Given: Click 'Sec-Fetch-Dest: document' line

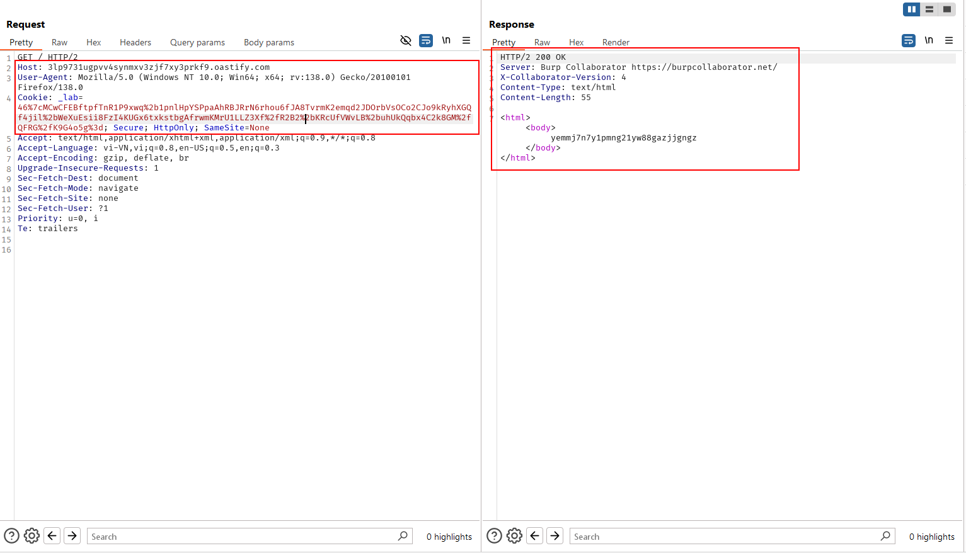Looking at the screenshot, I should [78, 178].
